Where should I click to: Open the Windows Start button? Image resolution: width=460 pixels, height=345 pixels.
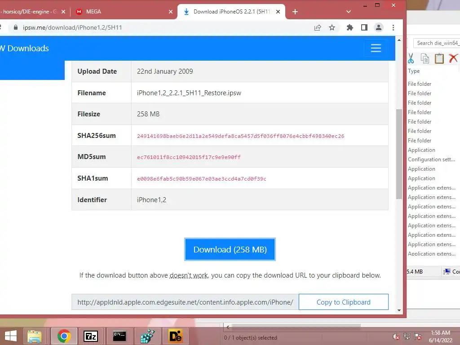point(11,336)
